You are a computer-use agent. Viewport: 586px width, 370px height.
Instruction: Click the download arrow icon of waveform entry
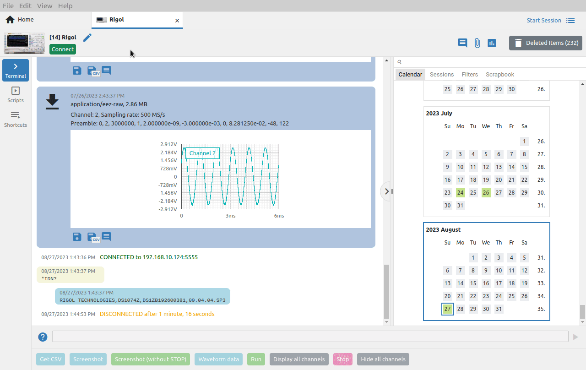click(x=53, y=102)
